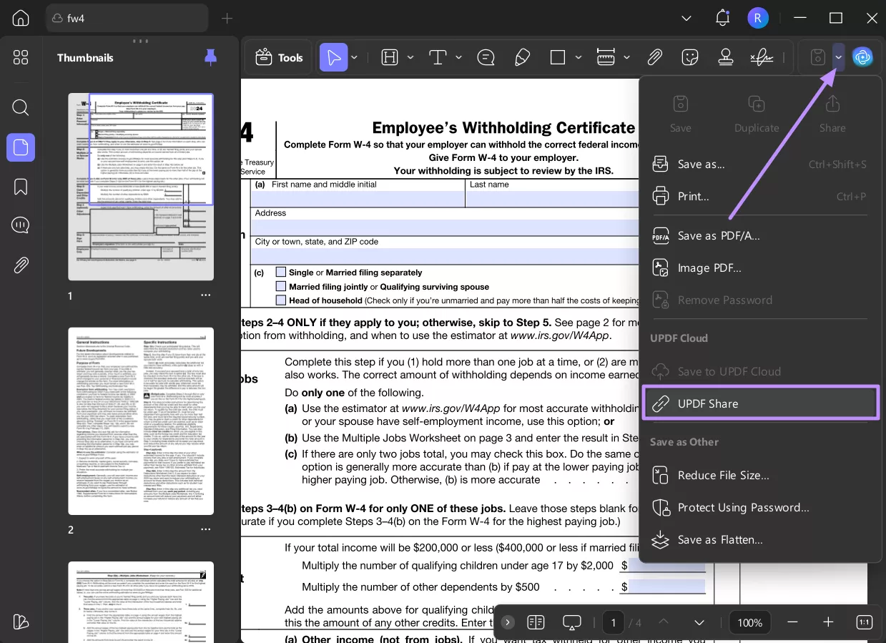The width and height of the screenshot is (886, 643).
Task: Click the stamp tool icon
Action: 726,57
